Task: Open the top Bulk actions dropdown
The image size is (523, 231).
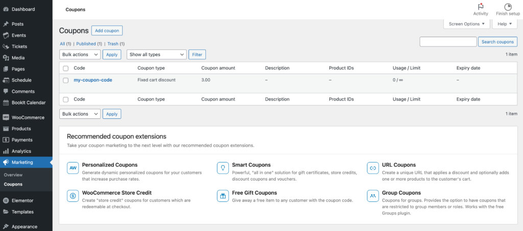Action: 80,55
